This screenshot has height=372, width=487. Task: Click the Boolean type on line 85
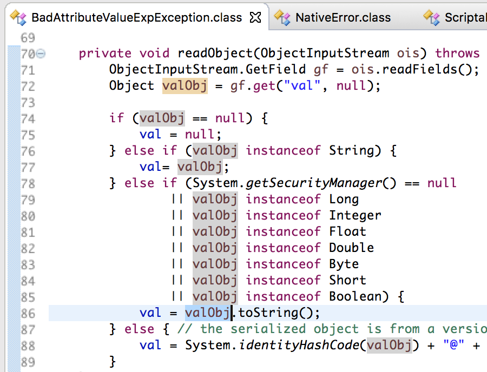(x=355, y=296)
